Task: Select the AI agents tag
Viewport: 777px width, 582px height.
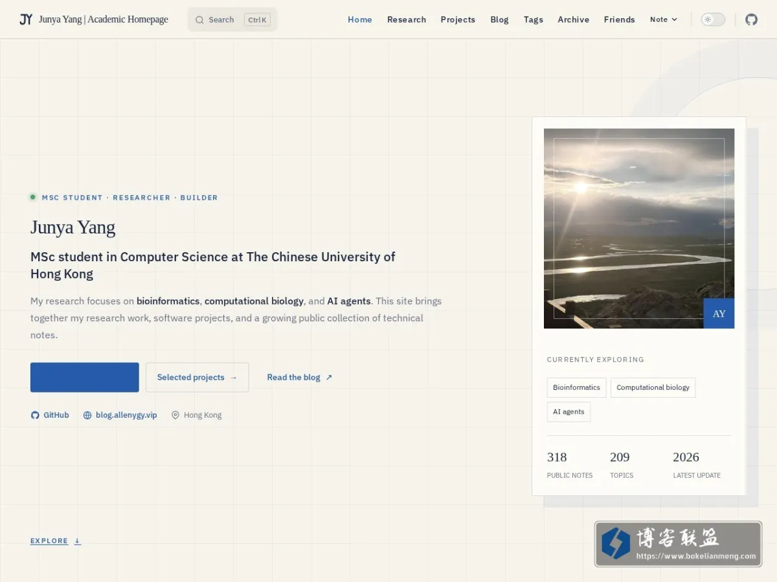Action: click(x=569, y=412)
